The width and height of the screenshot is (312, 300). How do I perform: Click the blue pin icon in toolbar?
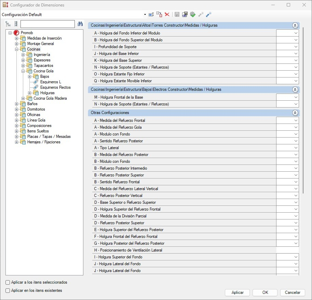coord(208,14)
